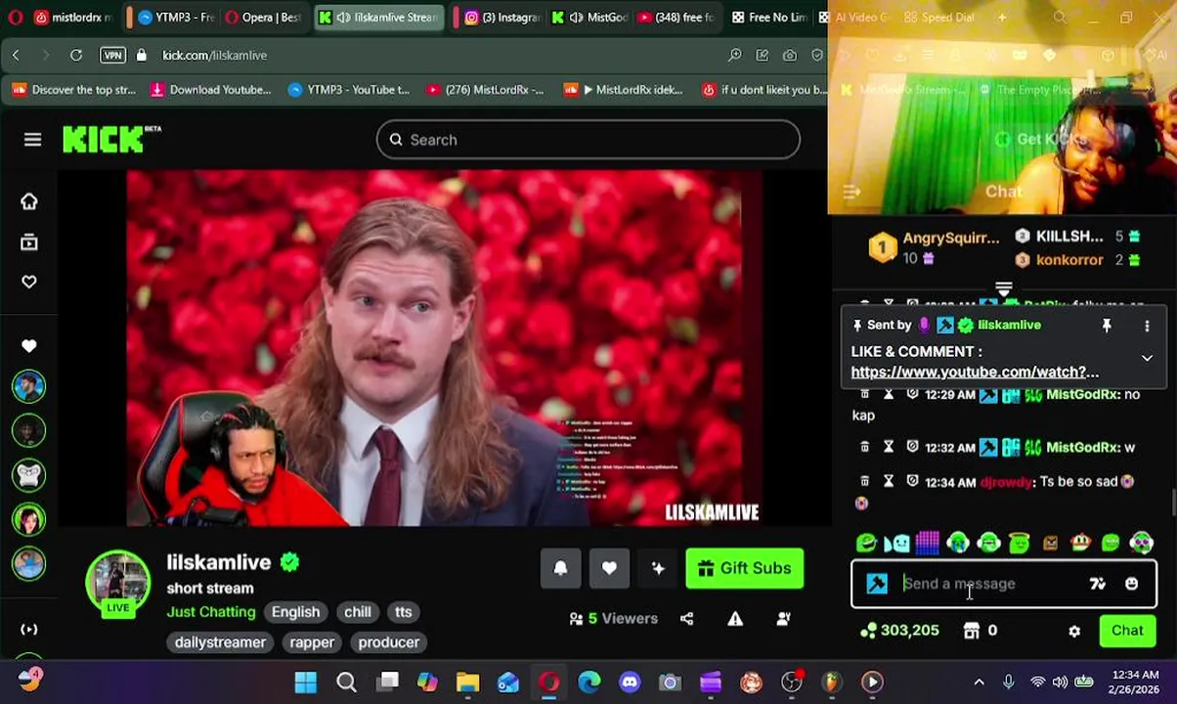The image size is (1177, 704).
Task: Click the kick.com/lilskamlive address bar
Action: (x=215, y=56)
